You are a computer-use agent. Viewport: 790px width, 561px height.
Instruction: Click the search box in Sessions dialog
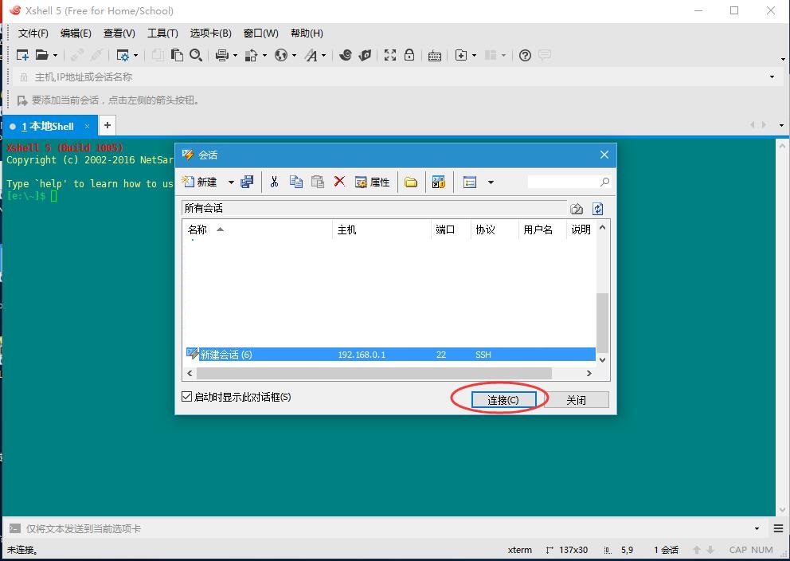pos(569,182)
